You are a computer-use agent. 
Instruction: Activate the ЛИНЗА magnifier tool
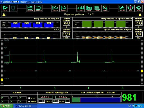(105, 8)
